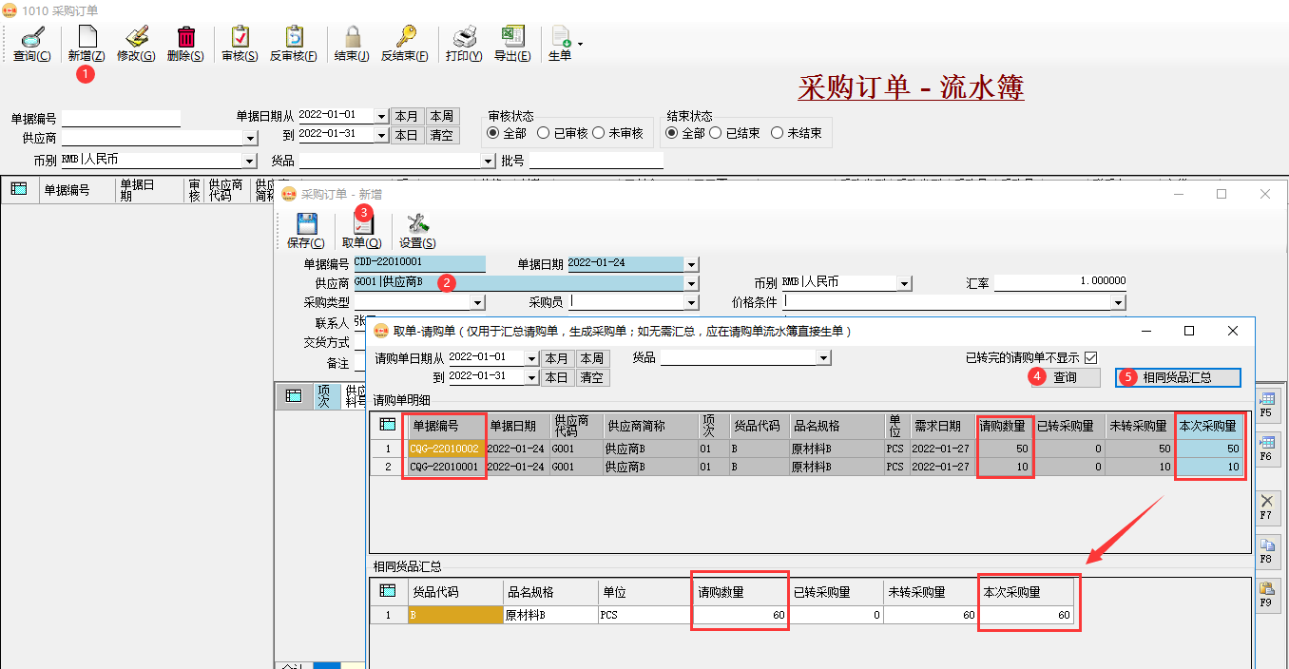Viewport: 1289px width, 669px height.
Task: Select row CQG-22010002 in 请购单明细 grid
Action: 444,449
